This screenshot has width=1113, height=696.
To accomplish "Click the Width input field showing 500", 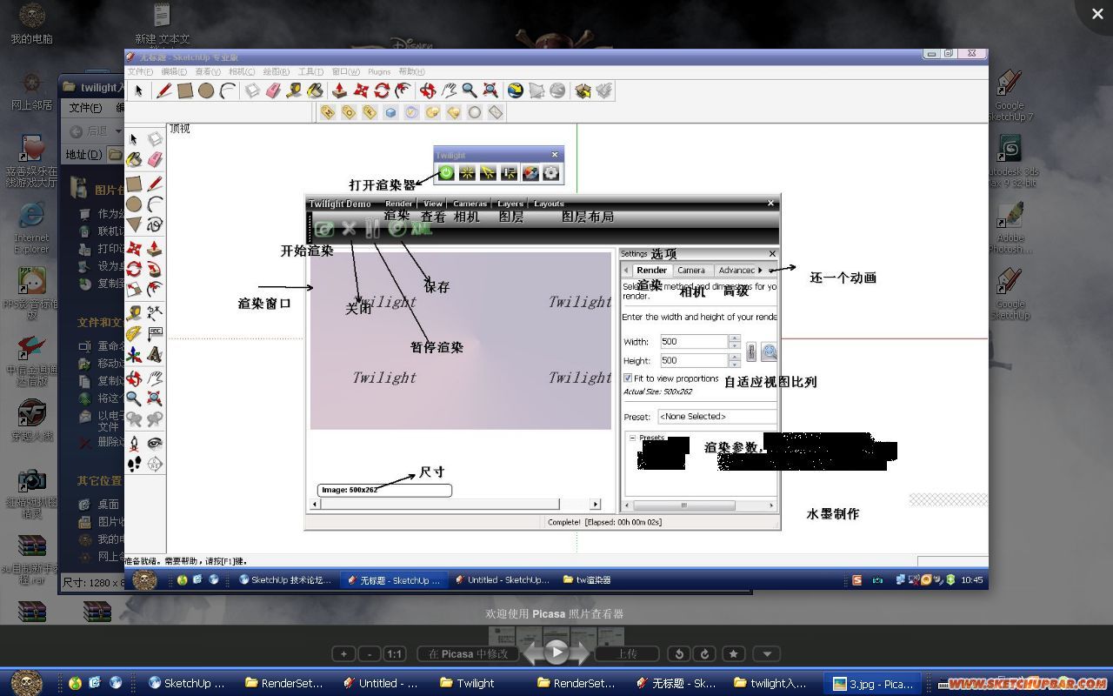I will coord(693,342).
